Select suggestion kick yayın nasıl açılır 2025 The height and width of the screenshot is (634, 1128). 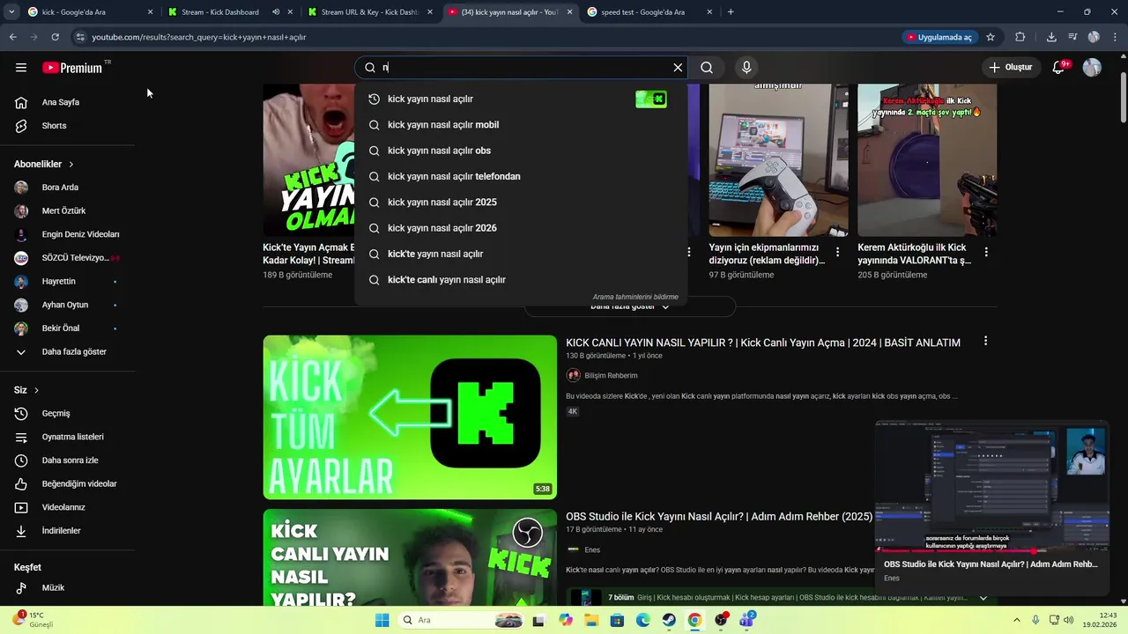(x=520, y=203)
